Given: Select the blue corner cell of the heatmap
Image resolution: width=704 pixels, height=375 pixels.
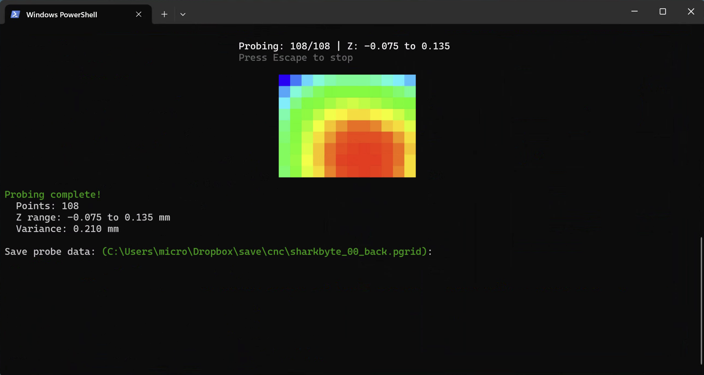Looking at the screenshot, I should [x=284, y=80].
